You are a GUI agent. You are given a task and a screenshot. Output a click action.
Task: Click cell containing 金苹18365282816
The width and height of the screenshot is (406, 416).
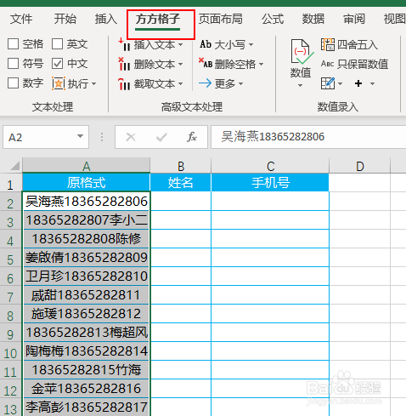click(87, 389)
